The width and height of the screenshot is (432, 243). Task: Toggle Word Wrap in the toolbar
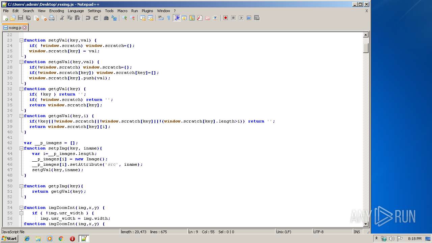tap(161, 18)
